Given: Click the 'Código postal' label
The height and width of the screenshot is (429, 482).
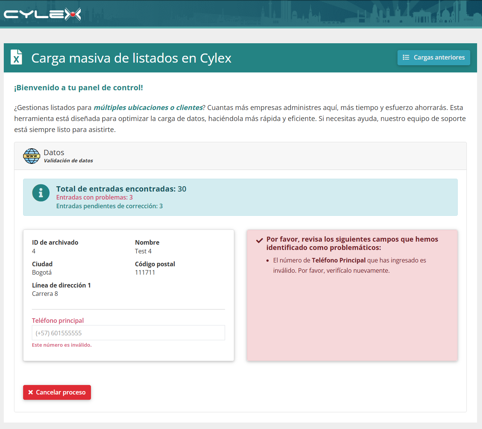Looking at the screenshot, I should pos(155,264).
